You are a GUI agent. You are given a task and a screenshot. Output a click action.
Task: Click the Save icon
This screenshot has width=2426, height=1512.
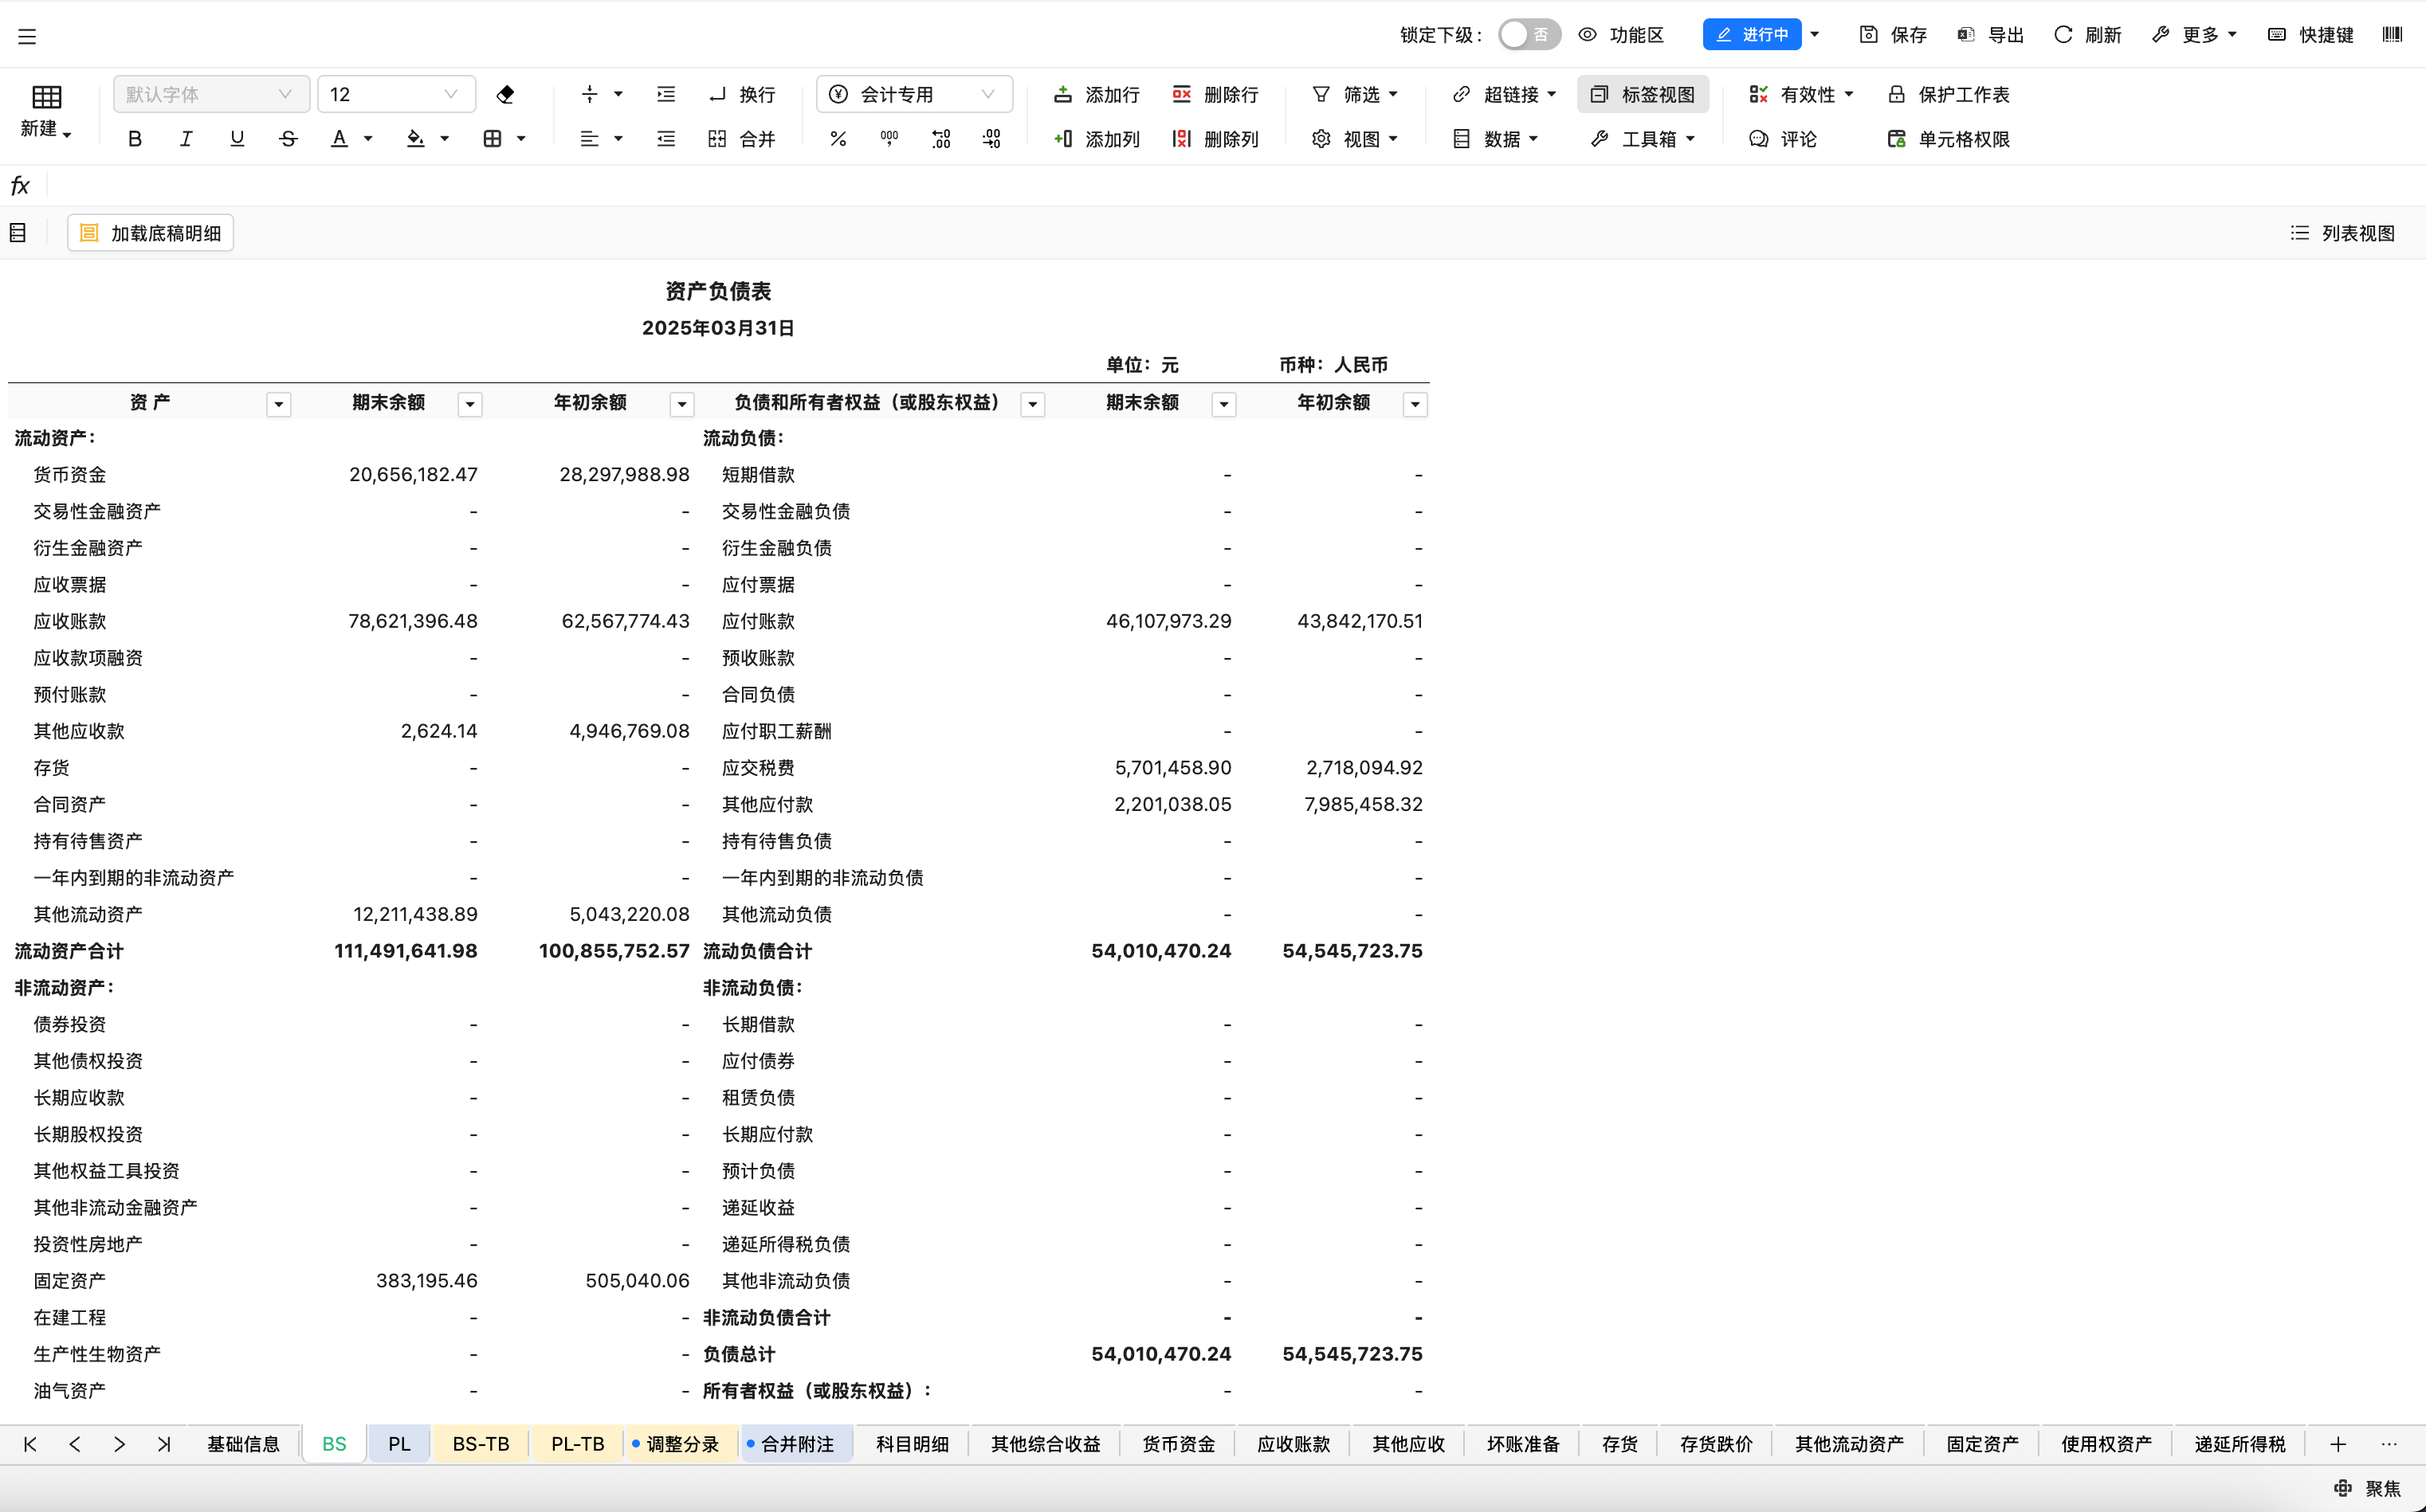(x=1868, y=35)
